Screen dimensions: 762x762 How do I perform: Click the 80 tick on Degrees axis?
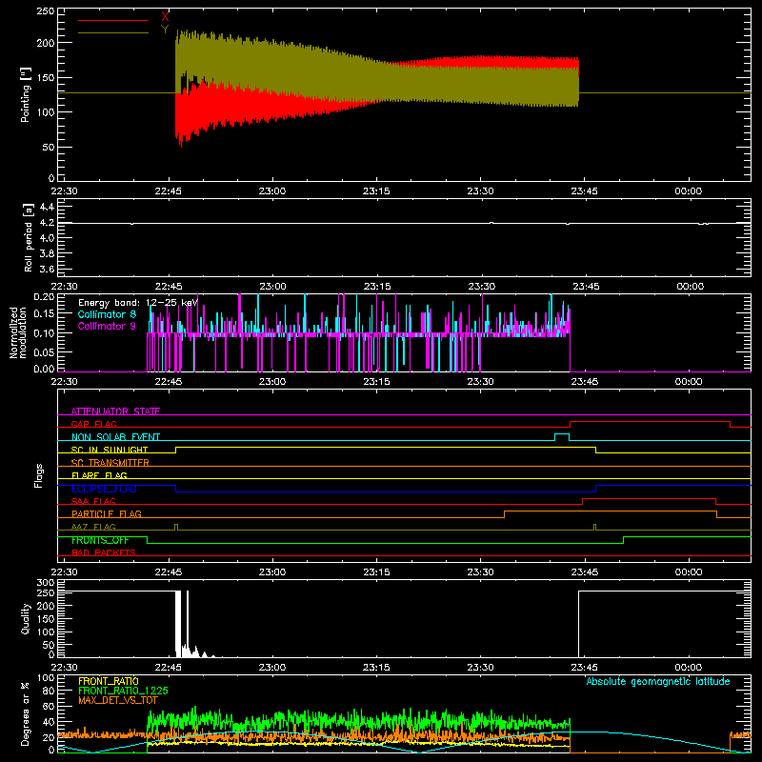(50, 691)
